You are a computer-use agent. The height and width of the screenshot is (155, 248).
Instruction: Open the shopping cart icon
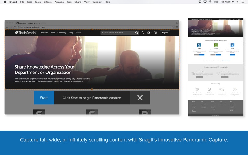[x=156, y=33]
